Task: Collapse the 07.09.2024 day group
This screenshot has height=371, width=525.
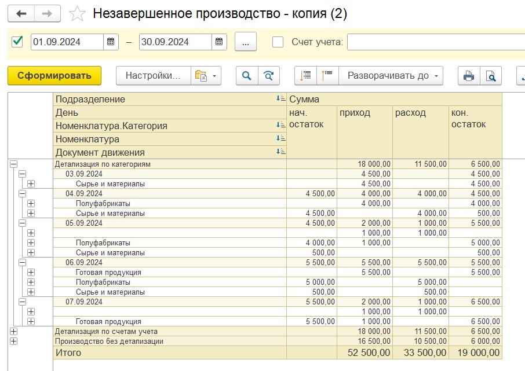Action: [x=22, y=302]
